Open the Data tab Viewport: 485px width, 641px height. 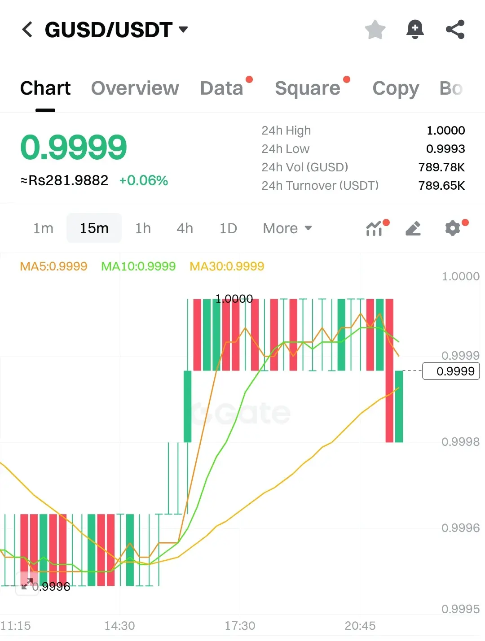point(222,88)
